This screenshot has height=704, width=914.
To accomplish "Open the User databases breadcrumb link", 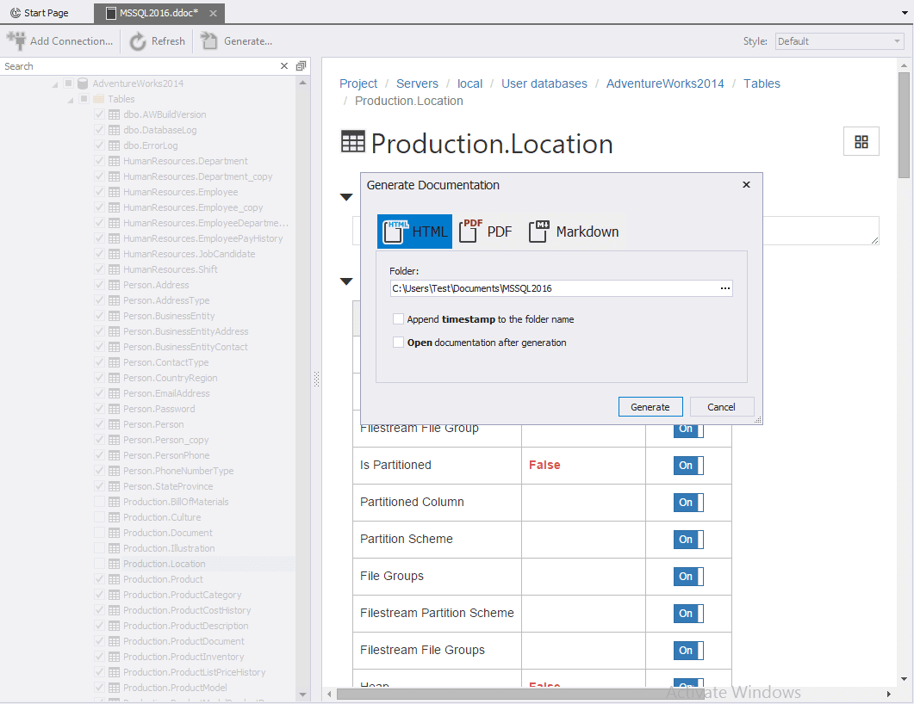I will [x=544, y=83].
